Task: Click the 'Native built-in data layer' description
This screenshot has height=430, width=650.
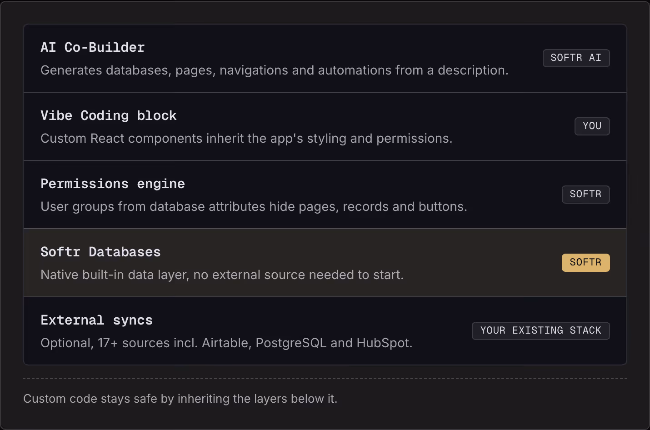Action: 222,275
